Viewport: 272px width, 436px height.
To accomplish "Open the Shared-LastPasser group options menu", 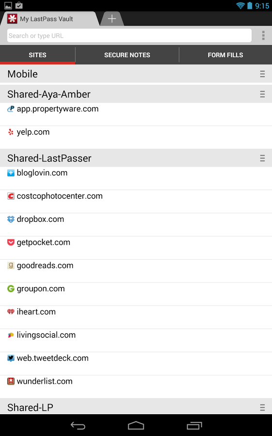I will [262, 158].
